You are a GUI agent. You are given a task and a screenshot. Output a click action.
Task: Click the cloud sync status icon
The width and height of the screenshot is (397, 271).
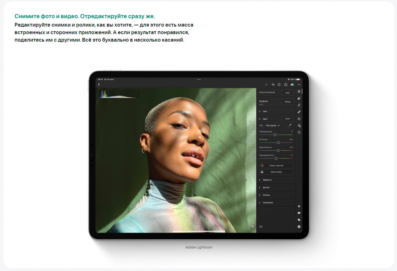tap(292, 84)
